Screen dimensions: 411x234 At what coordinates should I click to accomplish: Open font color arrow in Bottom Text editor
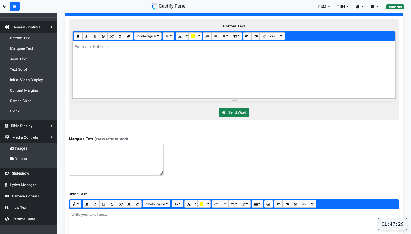coord(186,36)
